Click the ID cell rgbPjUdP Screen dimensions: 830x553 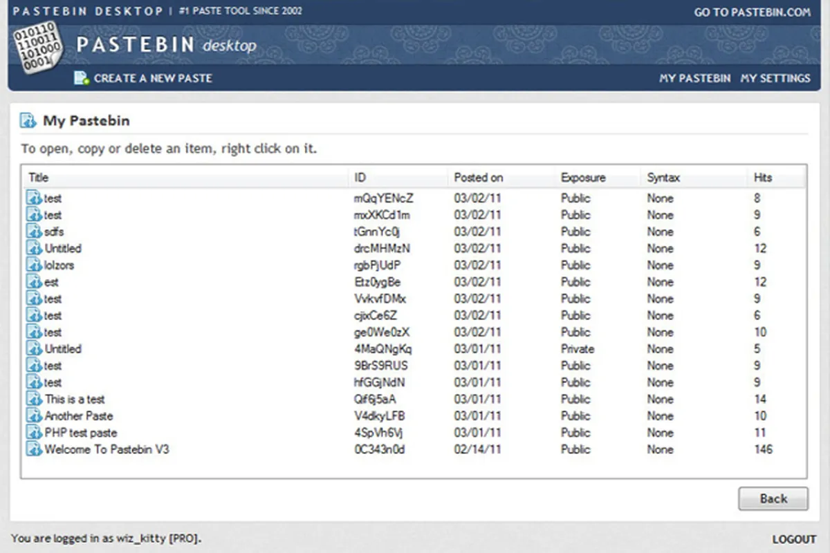[x=377, y=265]
